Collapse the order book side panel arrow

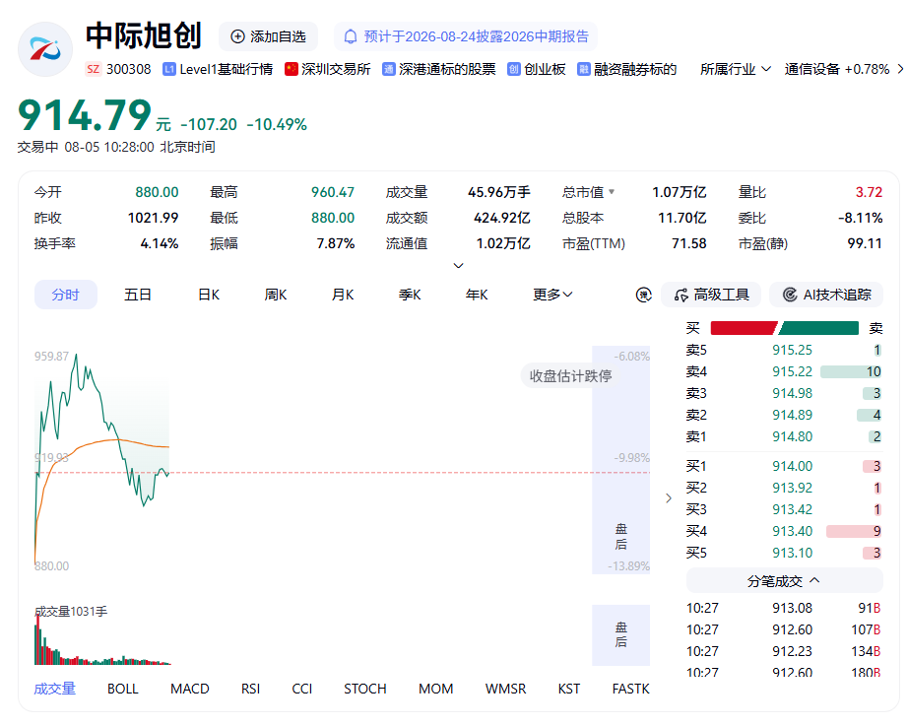tap(669, 498)
